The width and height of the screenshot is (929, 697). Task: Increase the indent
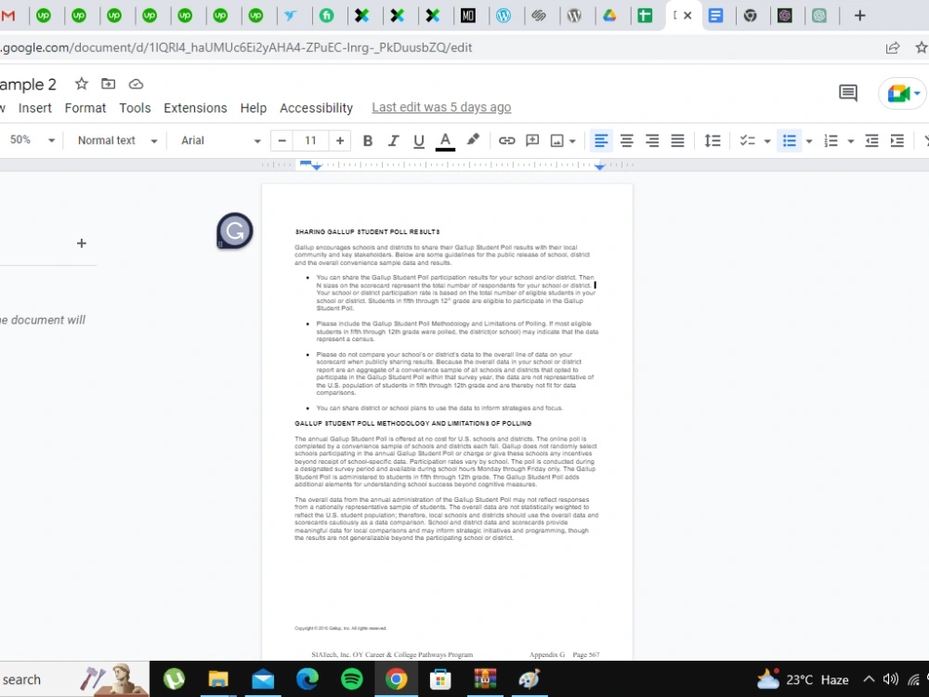click(x=897, y=140)
